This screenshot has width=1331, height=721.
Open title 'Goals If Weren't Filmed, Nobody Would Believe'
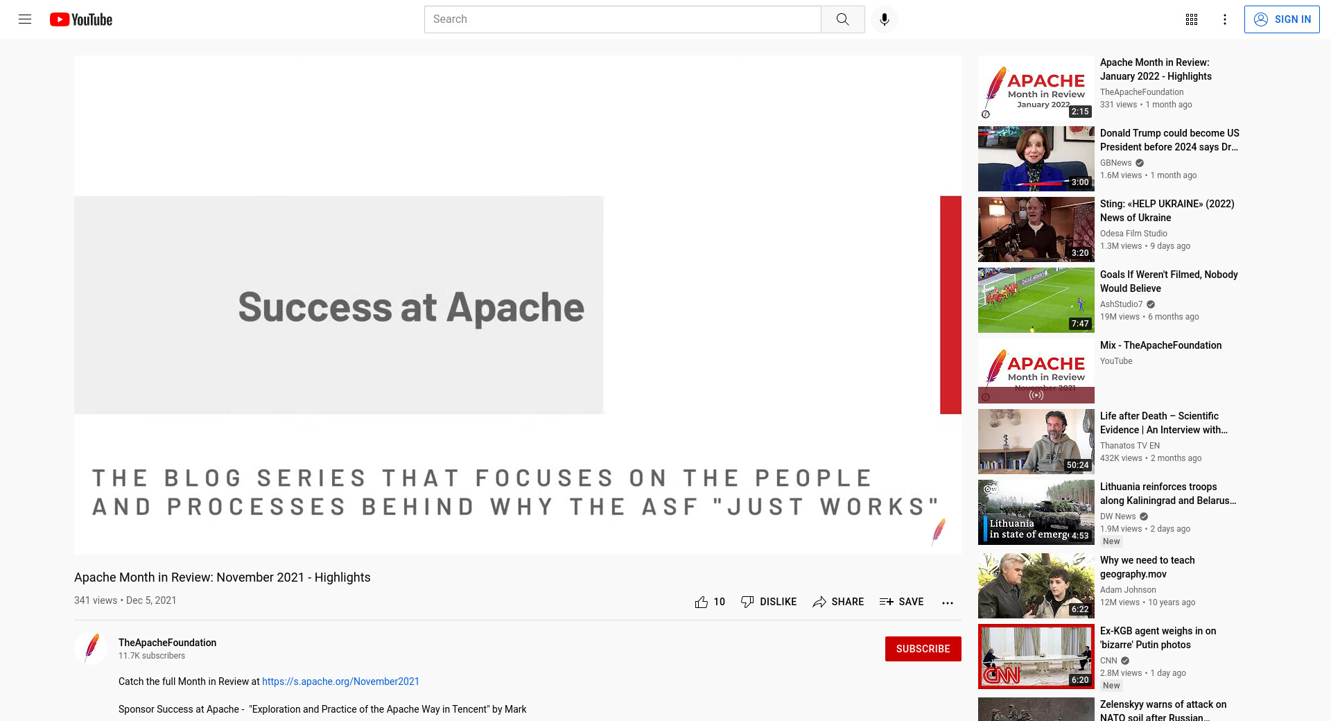pyautogui.click(x=1169, y=281)
